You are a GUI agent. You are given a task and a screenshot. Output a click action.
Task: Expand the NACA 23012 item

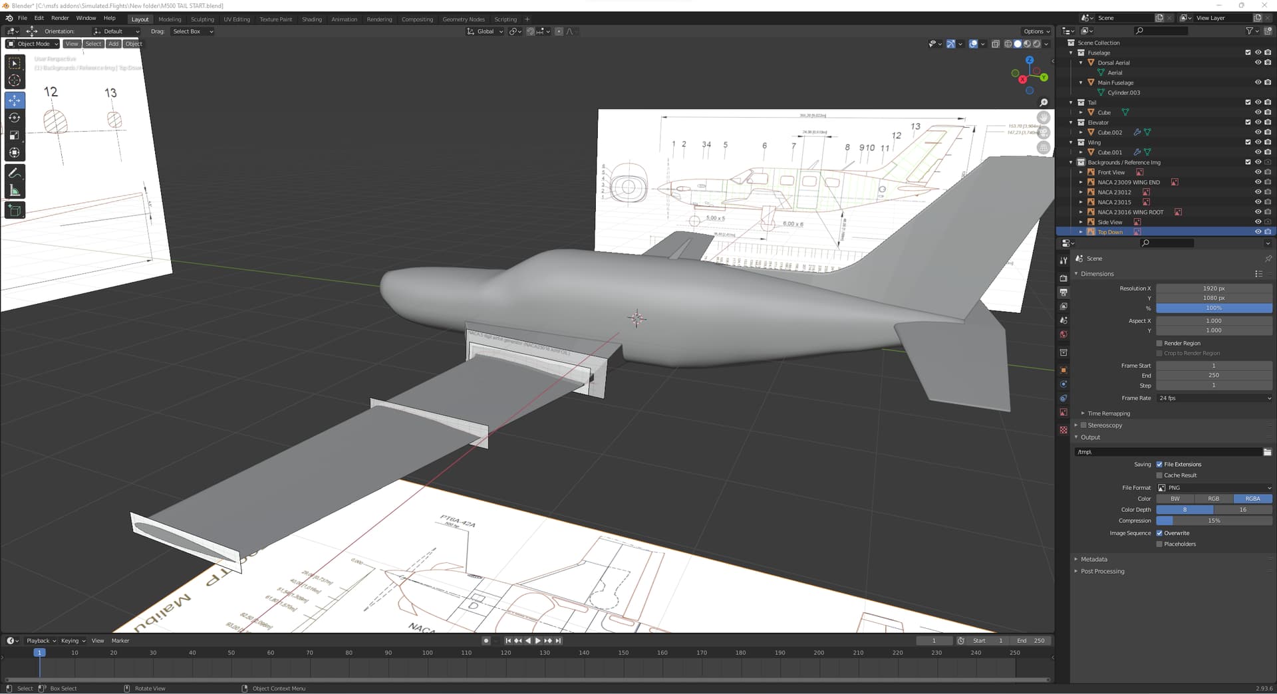pyautogui.click(x=1081, y=192)
